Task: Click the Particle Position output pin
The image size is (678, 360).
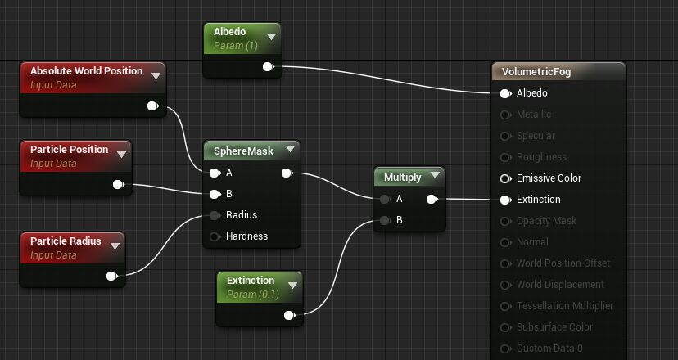Action: click(118, 185)
